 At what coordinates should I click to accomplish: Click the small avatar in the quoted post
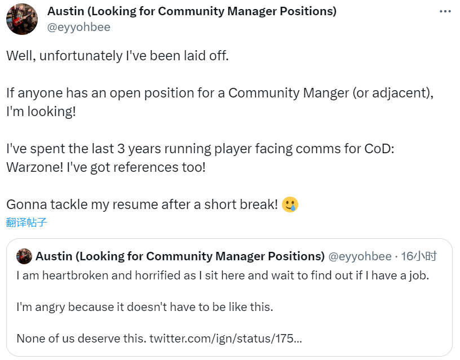[24, 256]
